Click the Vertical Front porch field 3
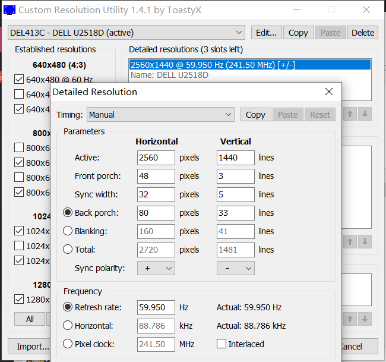The height and width of the screenshot is (362, 386). [236, 176]
